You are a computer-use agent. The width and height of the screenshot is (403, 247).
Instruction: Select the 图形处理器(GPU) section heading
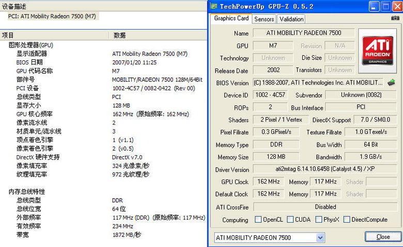pyautogui.click(x=31, y=45)
